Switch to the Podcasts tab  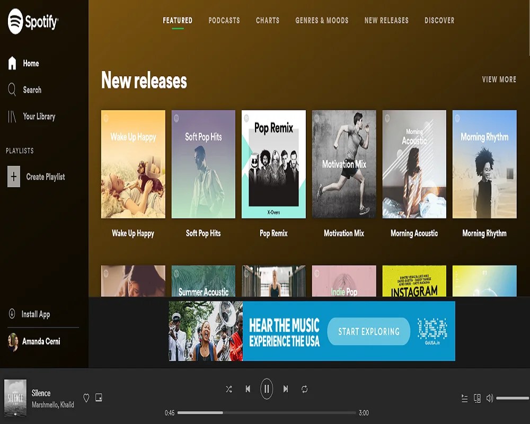click(224, 20)
